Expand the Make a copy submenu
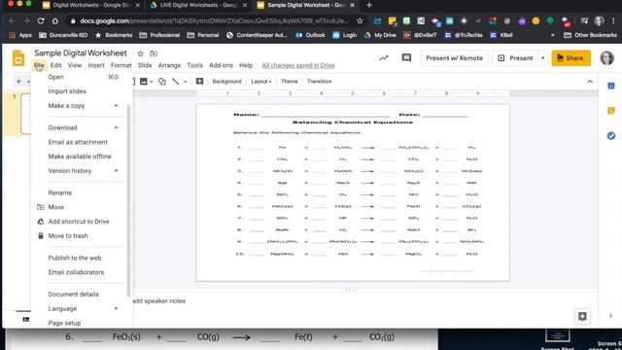 [117, 106]
